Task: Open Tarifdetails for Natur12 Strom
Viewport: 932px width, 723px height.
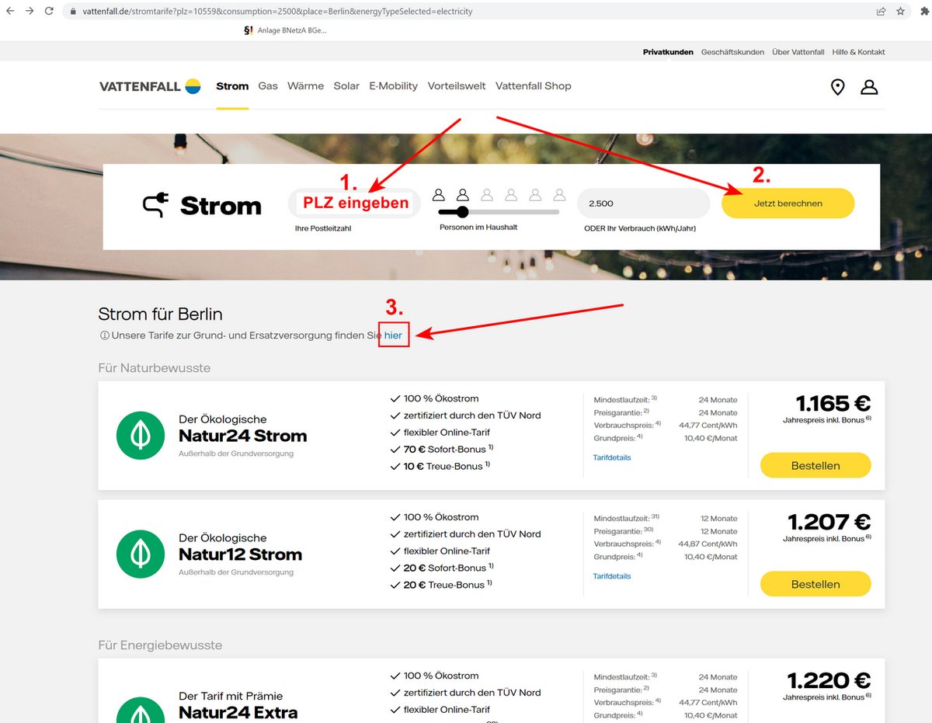Action: pos(612,576)
